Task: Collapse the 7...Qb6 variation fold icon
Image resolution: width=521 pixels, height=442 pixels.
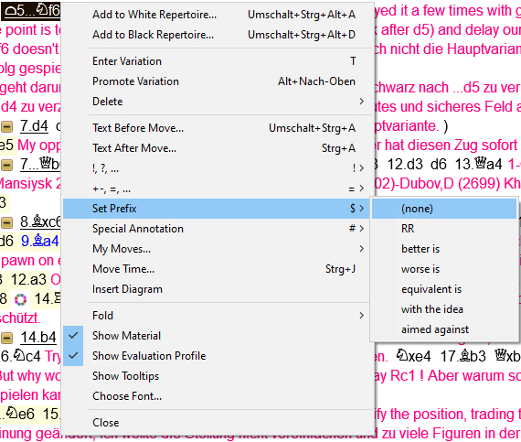Action: coord(6,165)
